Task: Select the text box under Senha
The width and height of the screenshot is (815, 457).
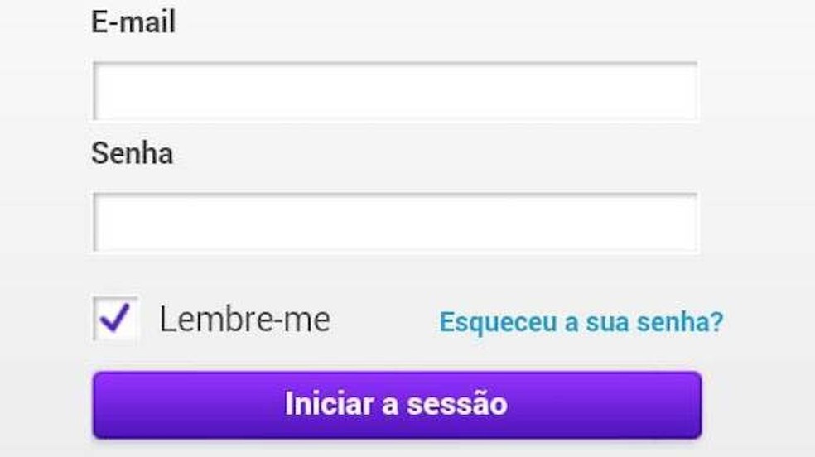Action: pyautogui.click(x=395, y=223)
